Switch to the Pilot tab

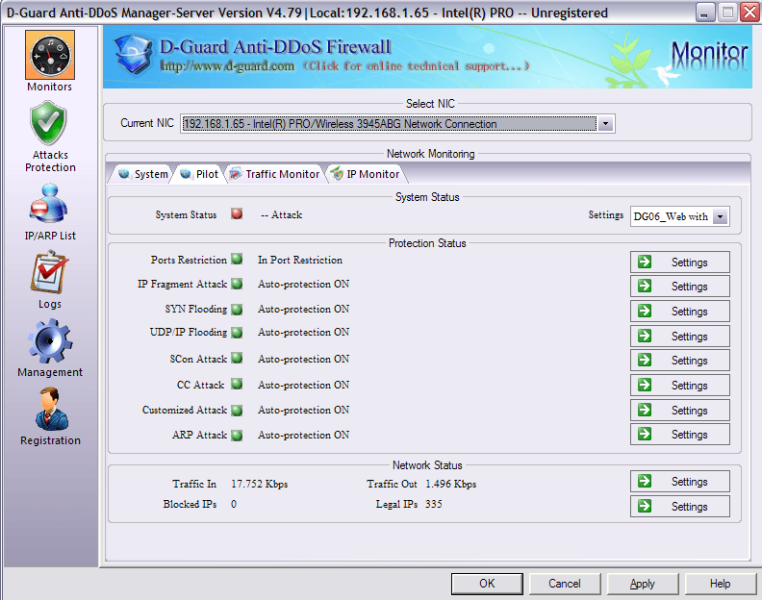tap(200, 174)
